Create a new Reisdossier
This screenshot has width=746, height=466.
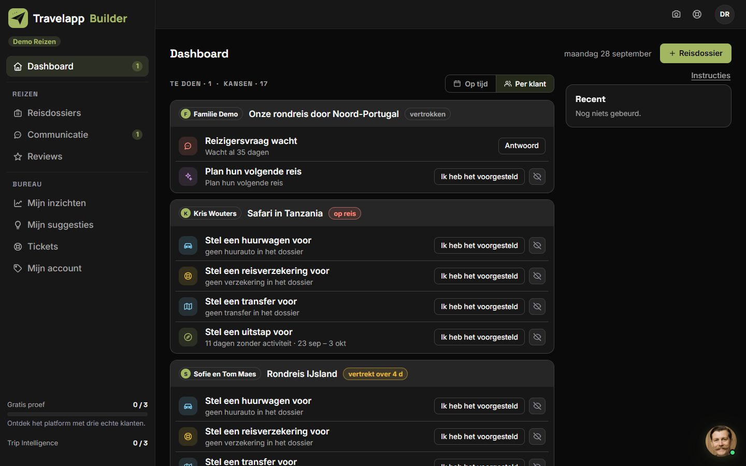point(695,53)
